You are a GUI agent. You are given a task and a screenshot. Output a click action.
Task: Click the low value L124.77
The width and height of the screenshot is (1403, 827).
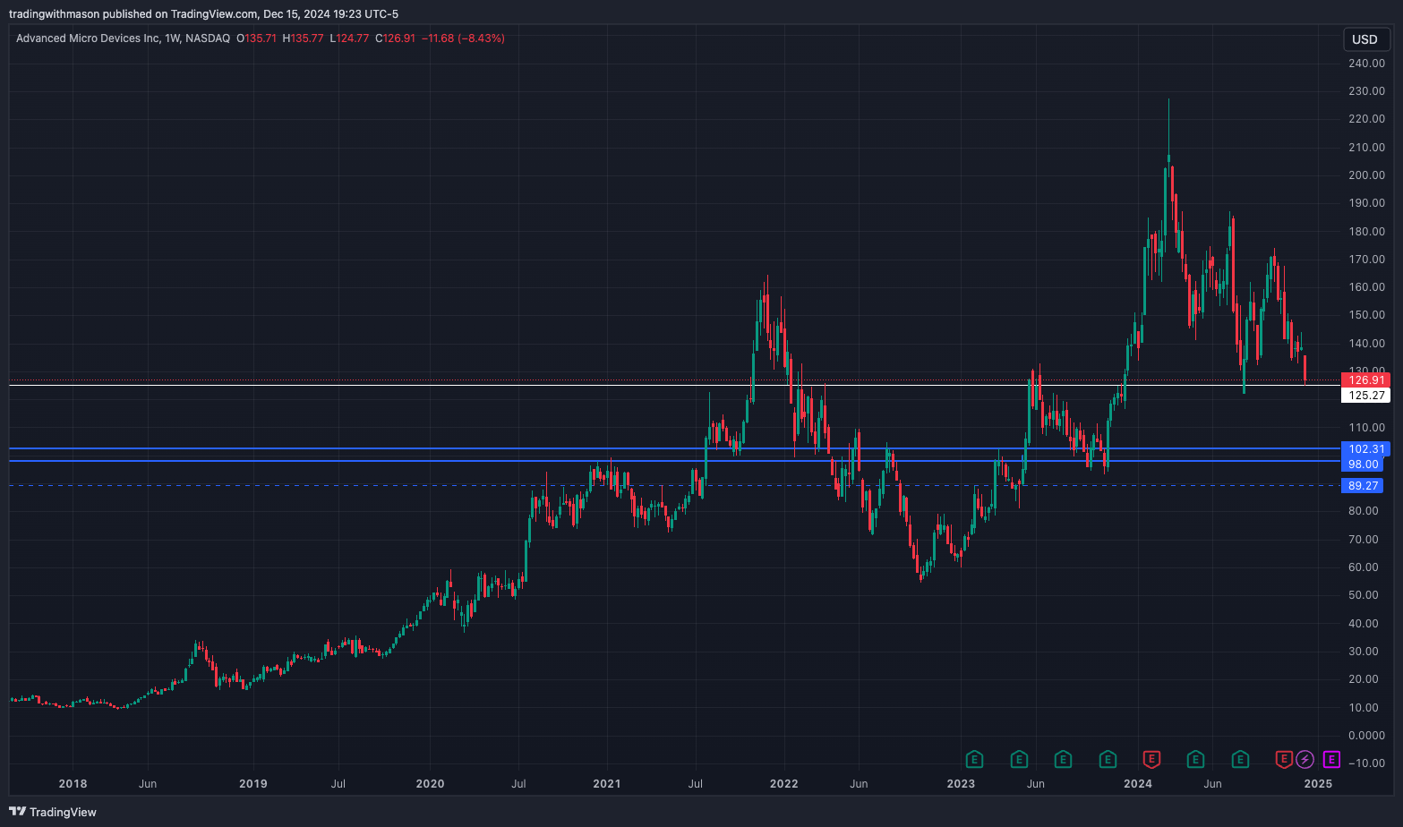coord(349,38)
